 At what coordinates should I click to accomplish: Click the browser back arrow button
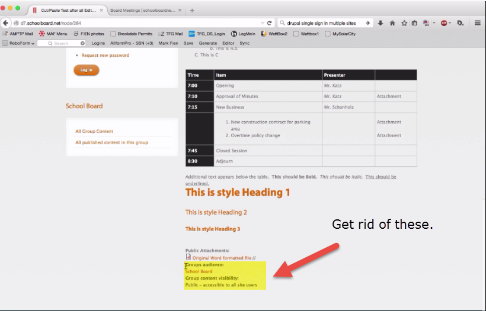point(6,23)
